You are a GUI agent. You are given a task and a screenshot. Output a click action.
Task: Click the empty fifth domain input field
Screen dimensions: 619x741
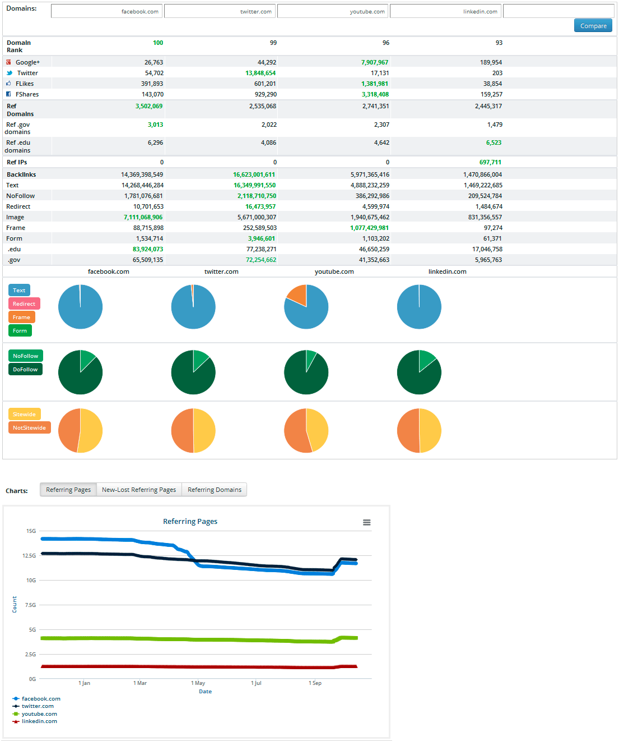point(558,11)
